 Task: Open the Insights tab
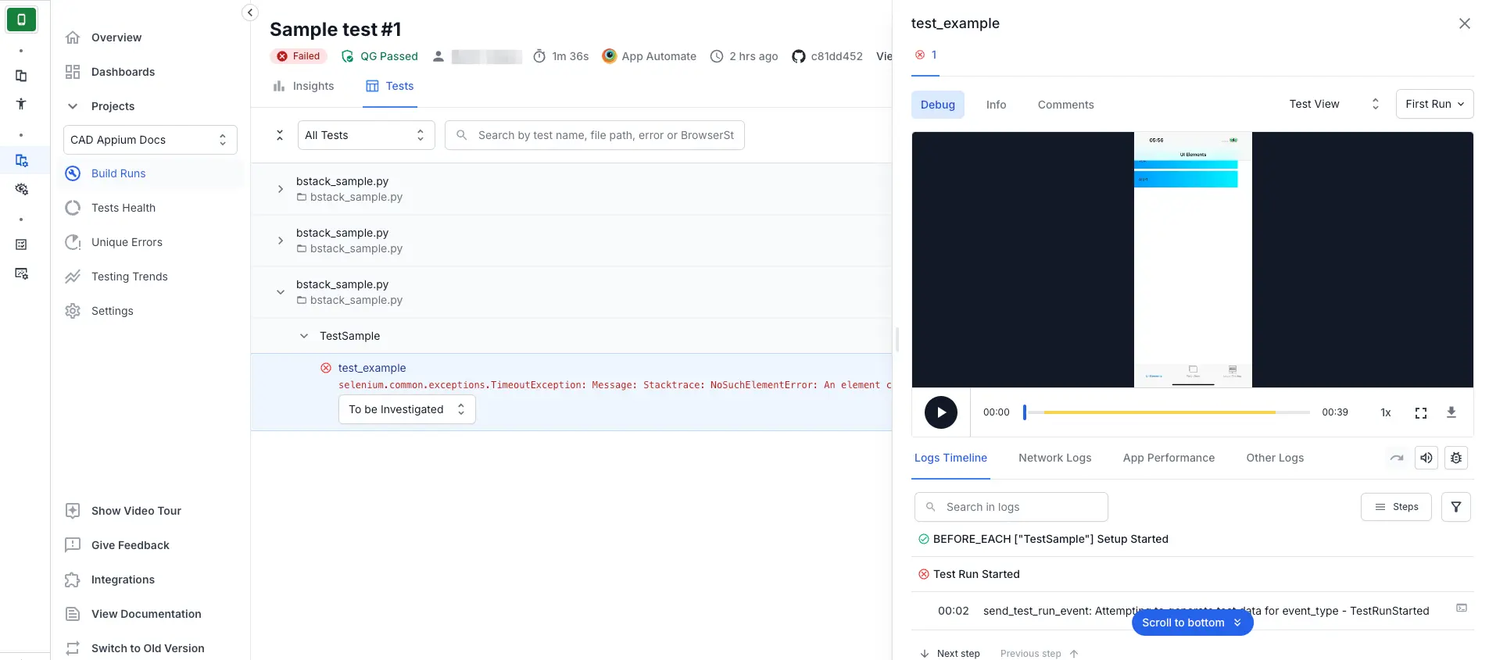(303, 86)
